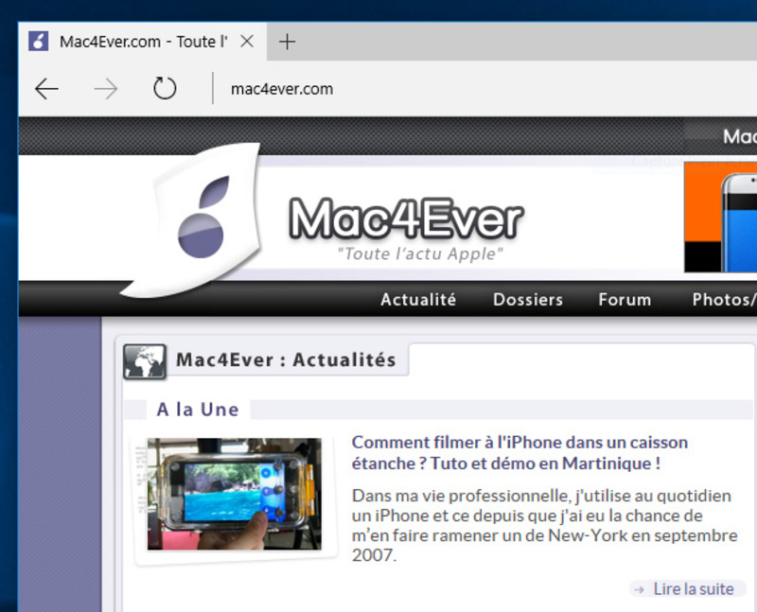Open a new tab with the plus button

pyautogui.click(x=287, y=42)
